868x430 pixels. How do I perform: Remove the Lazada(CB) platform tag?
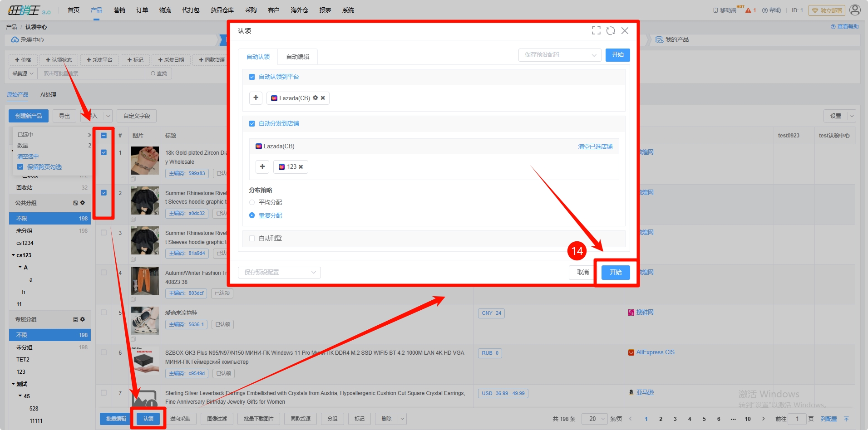[323, 98]
